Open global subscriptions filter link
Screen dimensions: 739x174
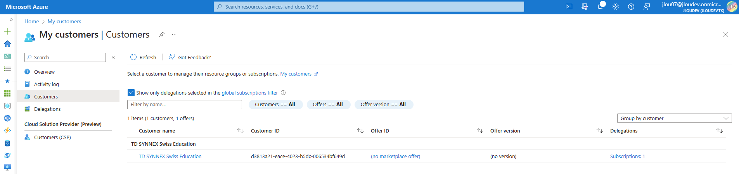click(x=250, y=93)
